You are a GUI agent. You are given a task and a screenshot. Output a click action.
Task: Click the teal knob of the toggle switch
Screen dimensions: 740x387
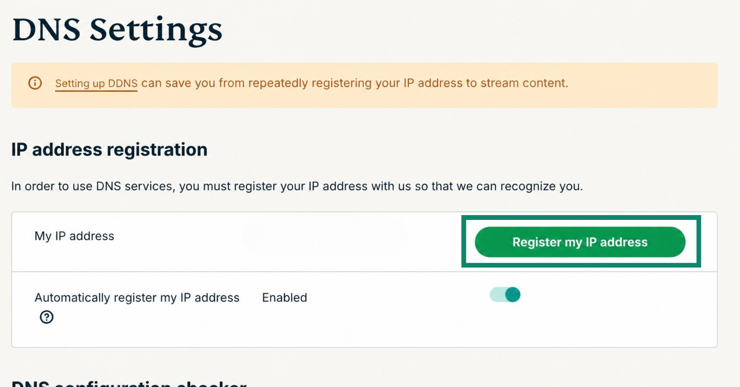pos(513,295)
